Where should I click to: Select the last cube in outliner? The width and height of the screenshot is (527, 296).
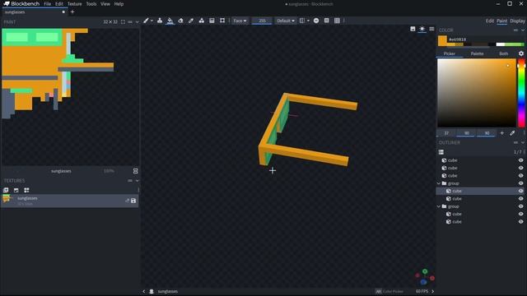481,222
